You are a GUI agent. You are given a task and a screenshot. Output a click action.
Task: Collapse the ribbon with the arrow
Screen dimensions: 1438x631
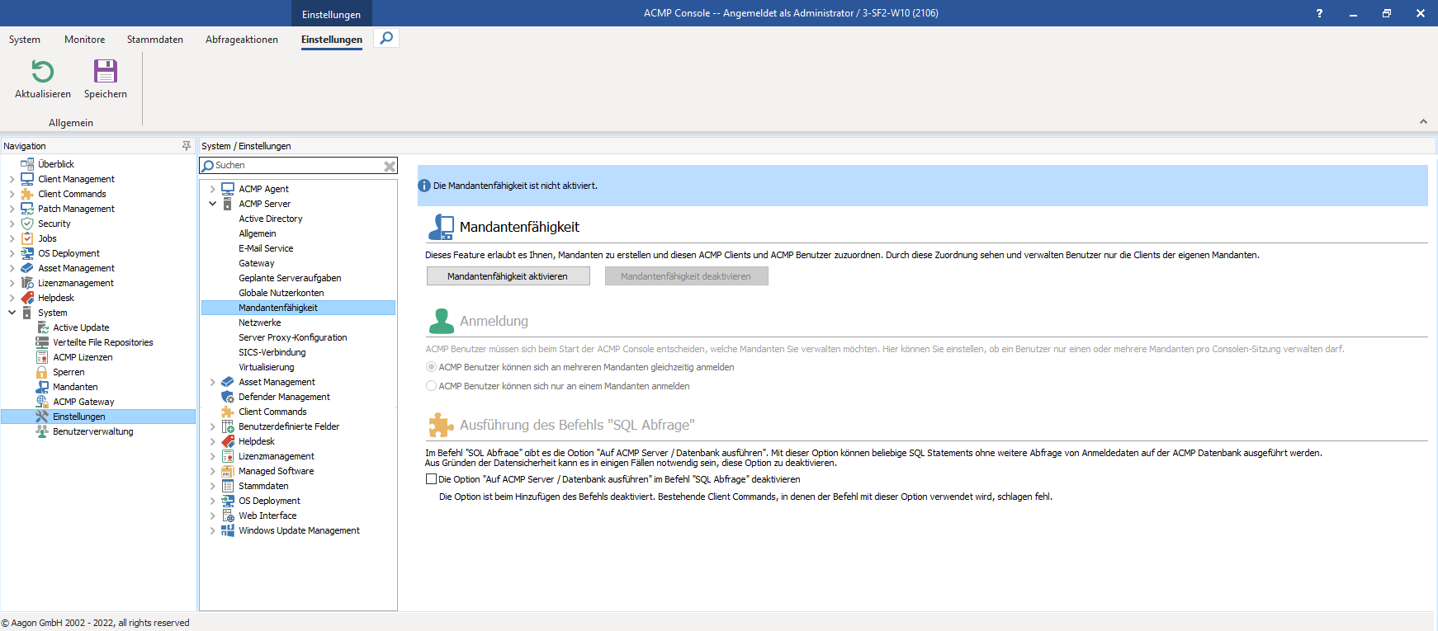1423,121
